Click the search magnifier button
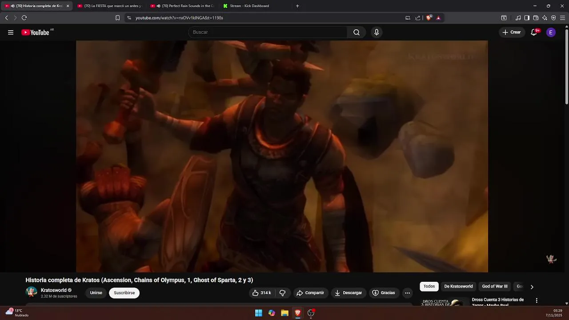The width and height of the screenshot is (569, 320). pyautogui.click(x=357, y=32)
